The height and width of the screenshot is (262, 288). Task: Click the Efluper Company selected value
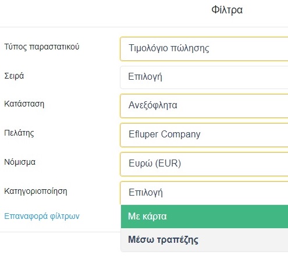(x=165, y=134)
